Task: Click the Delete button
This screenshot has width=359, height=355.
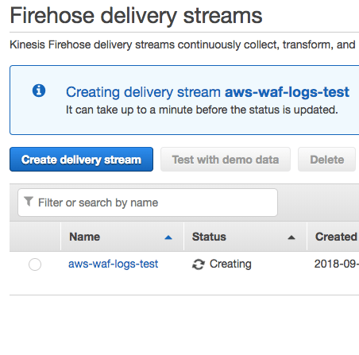Action: click(x=326, y=160)
